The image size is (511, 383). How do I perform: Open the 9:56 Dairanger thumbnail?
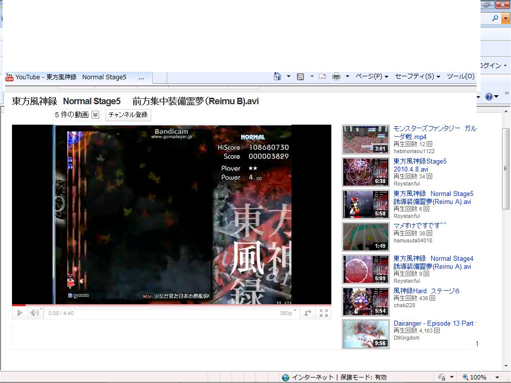pyautogui.click(x=366, y=334)
